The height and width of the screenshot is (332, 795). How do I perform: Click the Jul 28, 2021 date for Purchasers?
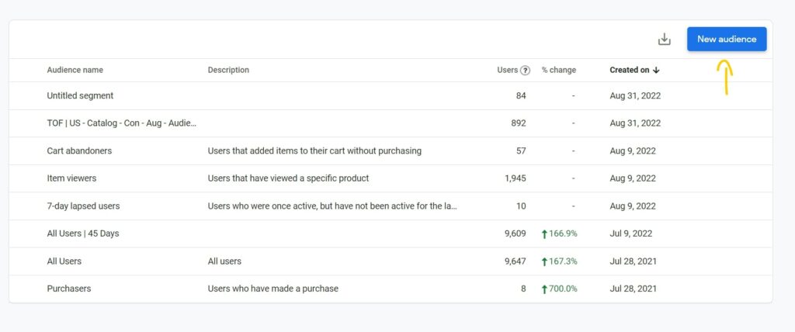click(x=633, y=289)
